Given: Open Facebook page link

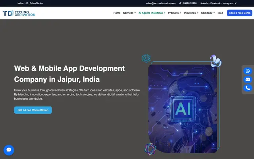Looking at the screenshot, I should pos(216,3).
